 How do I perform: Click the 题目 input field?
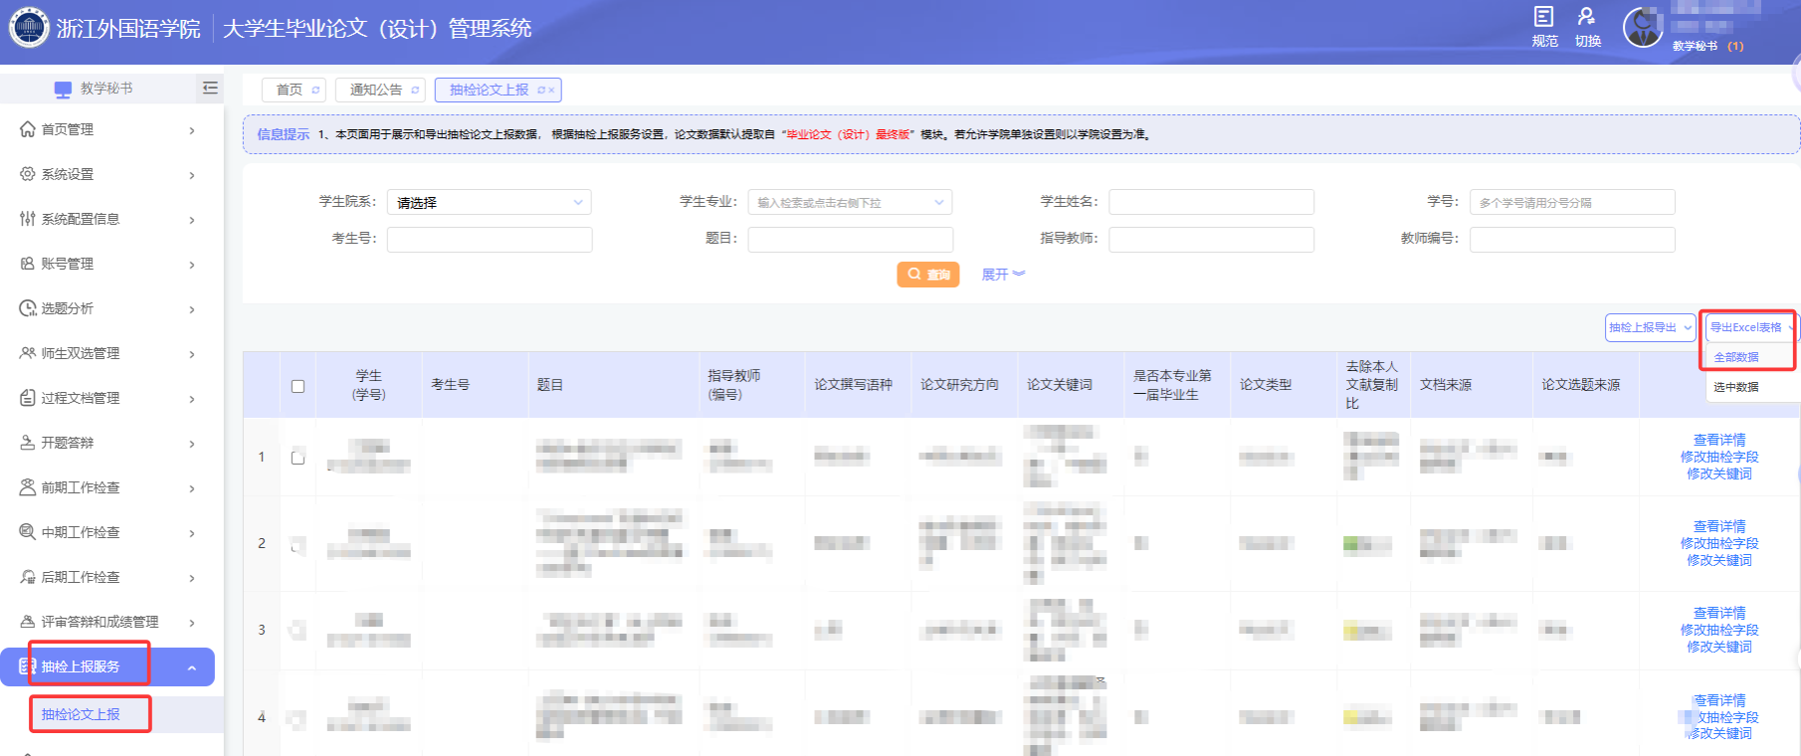851,240
